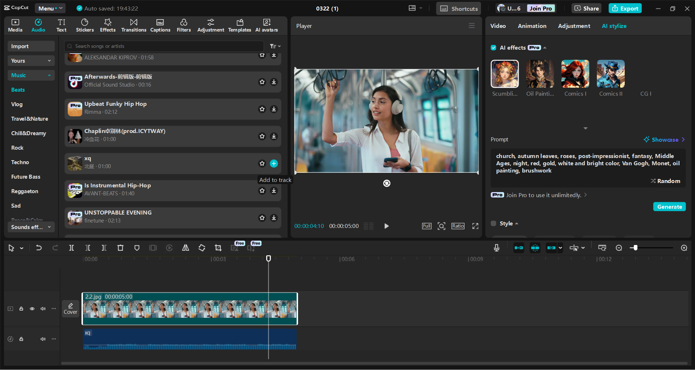The height and width of the screenshot is (370, 695).
Task: Hide the video track with eye icon
Action: point(32,309)
